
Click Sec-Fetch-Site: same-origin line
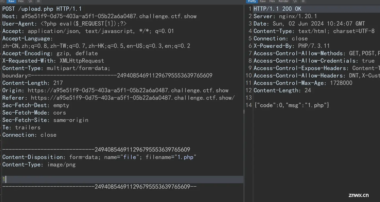[x=45, y=120]
